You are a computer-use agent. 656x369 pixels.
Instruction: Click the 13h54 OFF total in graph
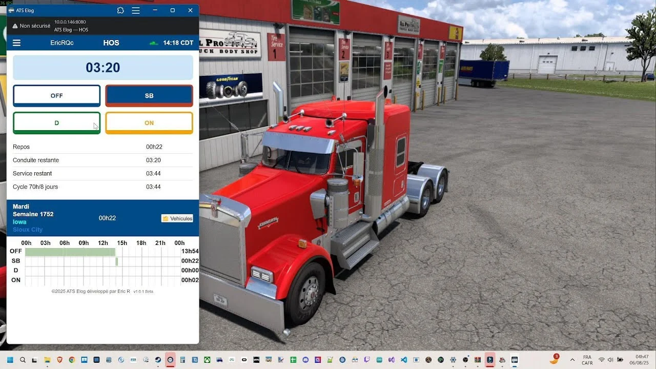[190, 252]
